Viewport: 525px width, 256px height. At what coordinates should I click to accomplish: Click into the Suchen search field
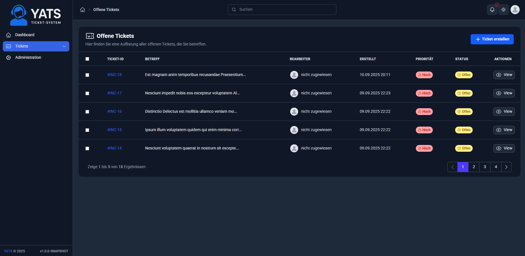click(282, 9)
